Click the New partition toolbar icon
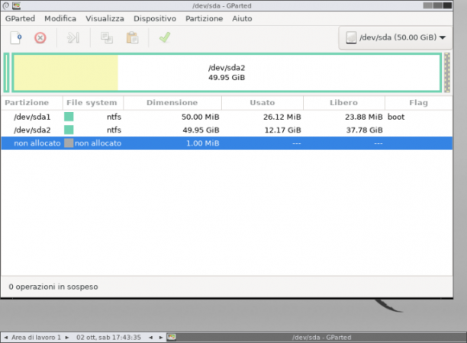This screenshot has height=343, width=467. 16,38
